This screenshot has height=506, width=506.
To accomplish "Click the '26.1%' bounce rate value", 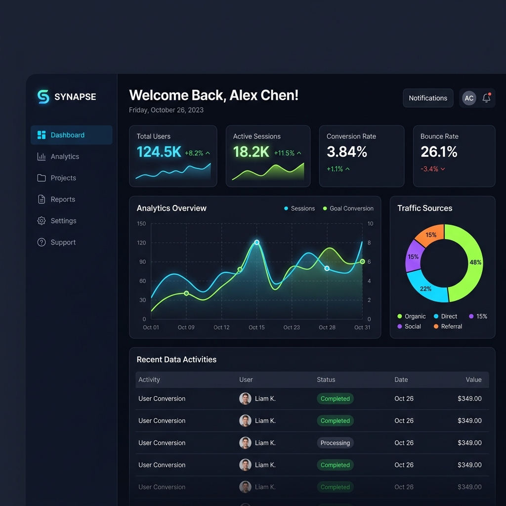I will point(439,152).
